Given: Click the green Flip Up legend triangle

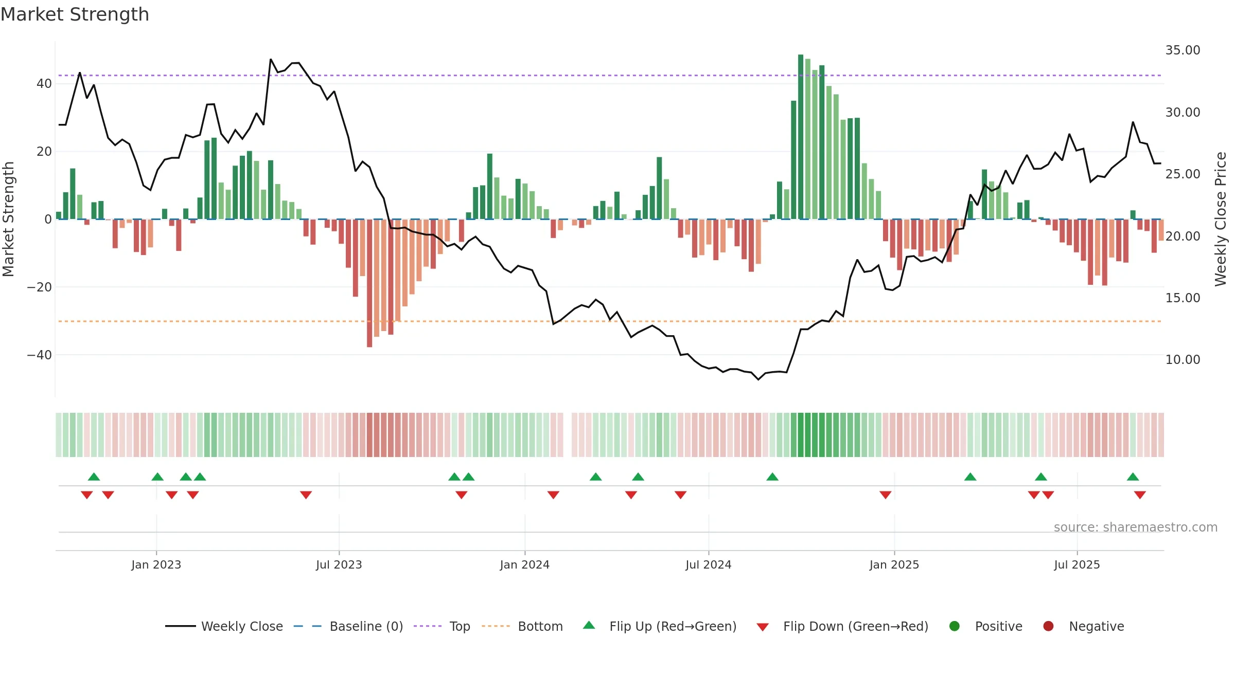Looking at the screenshot, I should (x=589, y=625).
